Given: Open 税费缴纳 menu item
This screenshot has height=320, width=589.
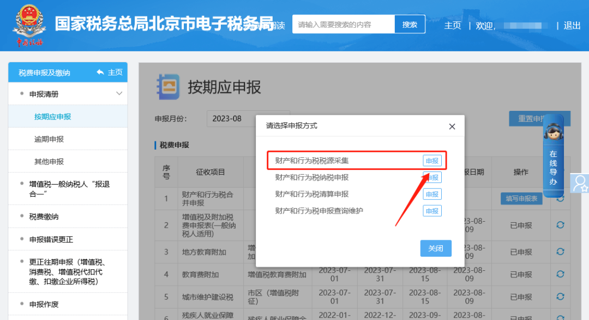Looking at the screenshot, I should pos(68,217).
